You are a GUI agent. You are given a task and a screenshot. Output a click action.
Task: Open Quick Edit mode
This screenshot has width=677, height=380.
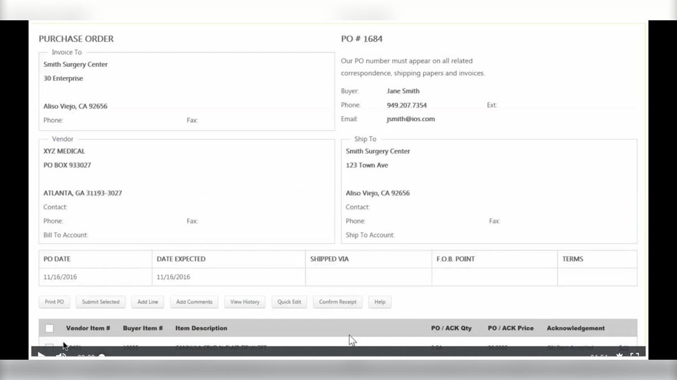(x=289, y=302)
